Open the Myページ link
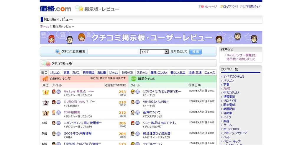The height and width of the screenshot is (145, 302). [211, 6]
